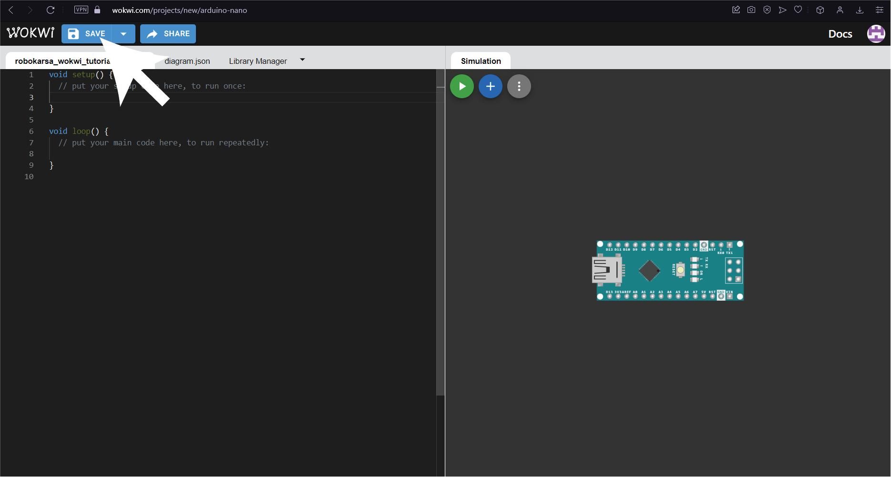Select the Simulation tab
This screenshot has width=891, height=477.
click(x=481, y=61)
